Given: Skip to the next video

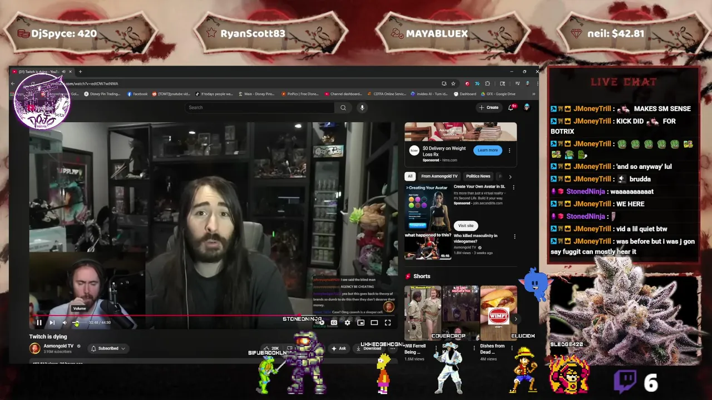Looking at the screenshot, I should point(52,322).
